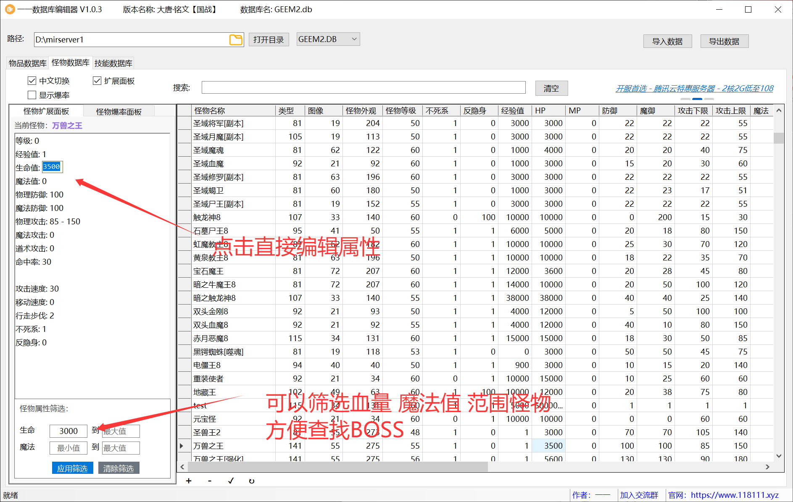
Task: Click the vertical scrollbar down arrow icon
Action: click(x=779, y=455)
